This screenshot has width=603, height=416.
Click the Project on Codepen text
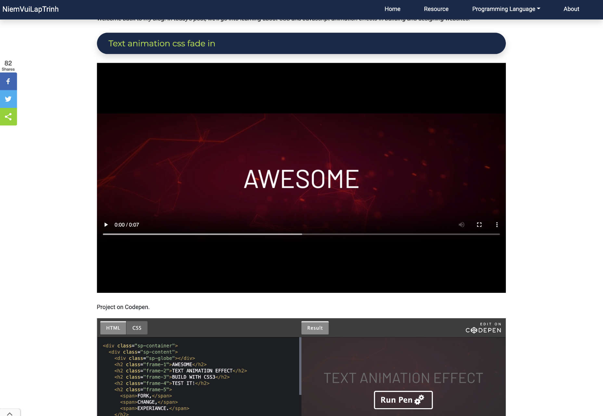click(123, 307)
